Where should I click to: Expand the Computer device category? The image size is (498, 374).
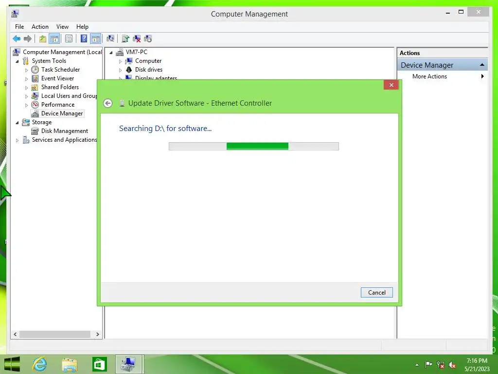click(121, 61)
